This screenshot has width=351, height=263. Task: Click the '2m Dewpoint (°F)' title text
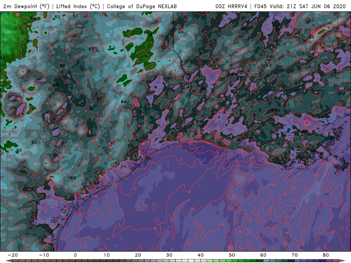pos(26,7)
